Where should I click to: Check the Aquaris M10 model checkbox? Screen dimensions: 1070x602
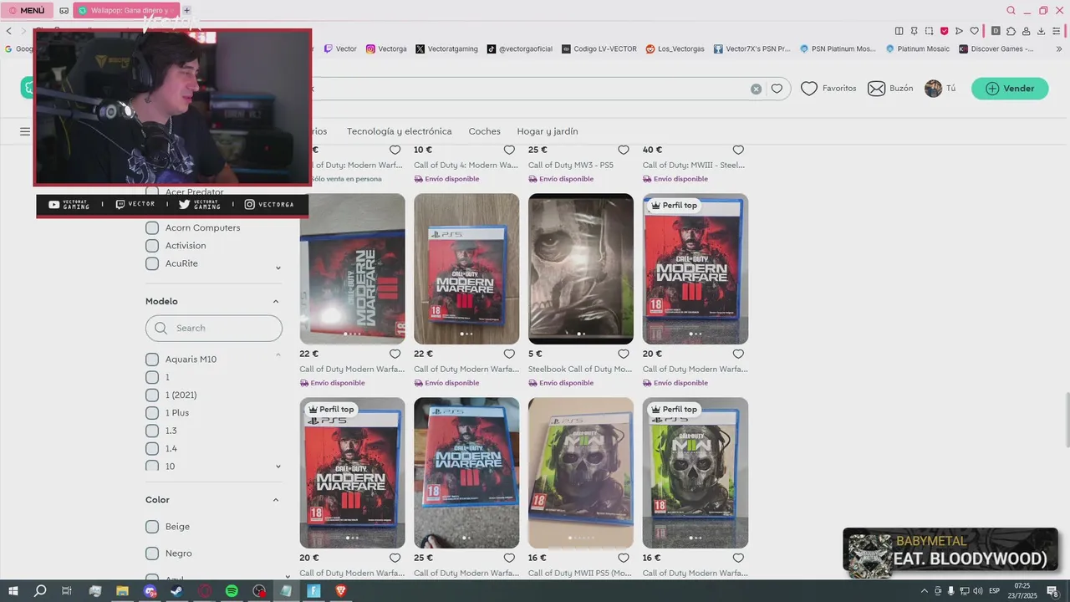click(x=152, y=360)
